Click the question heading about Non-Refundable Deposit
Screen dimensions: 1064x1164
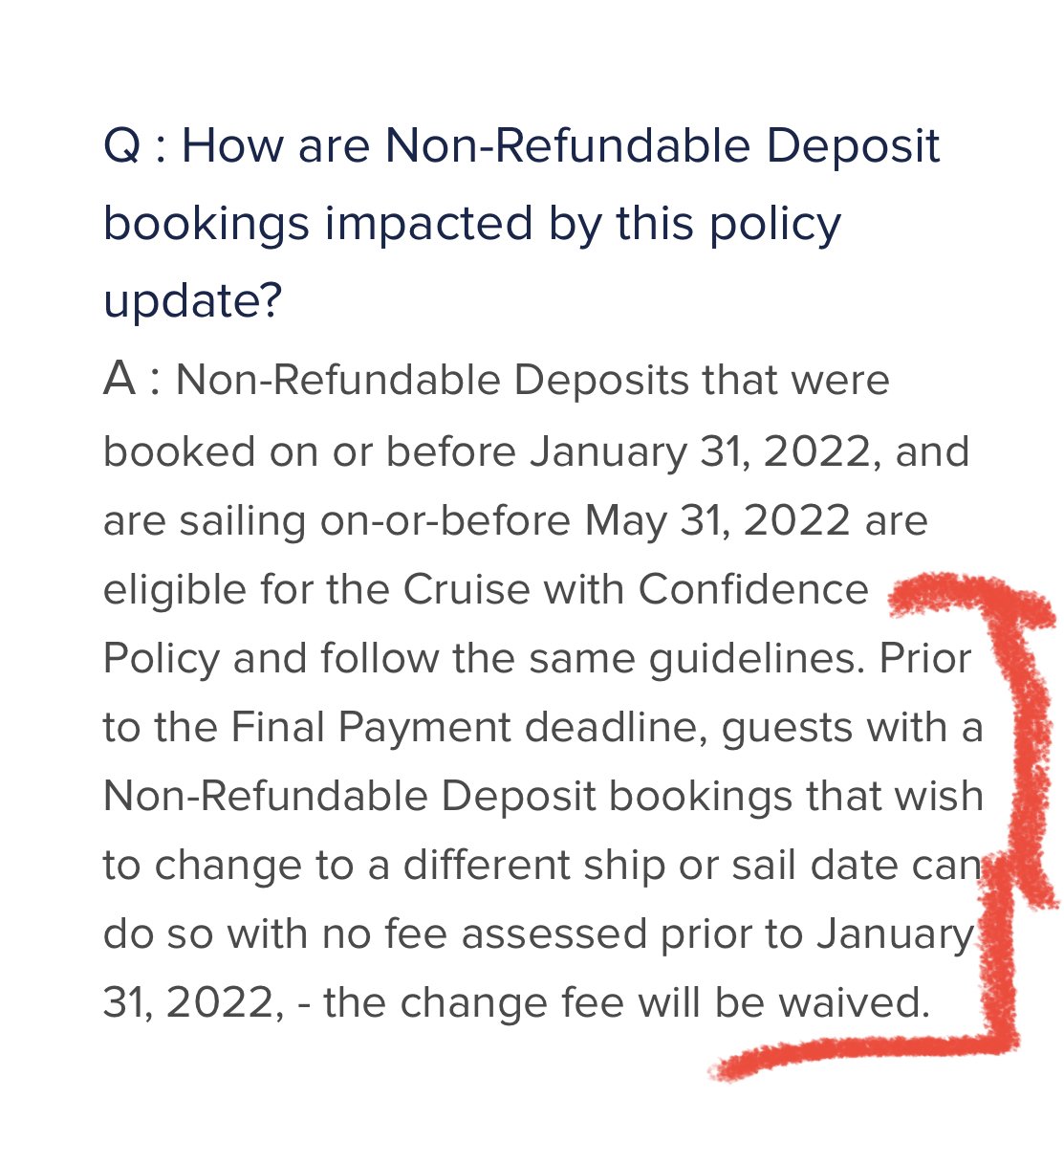click(521, 223)
